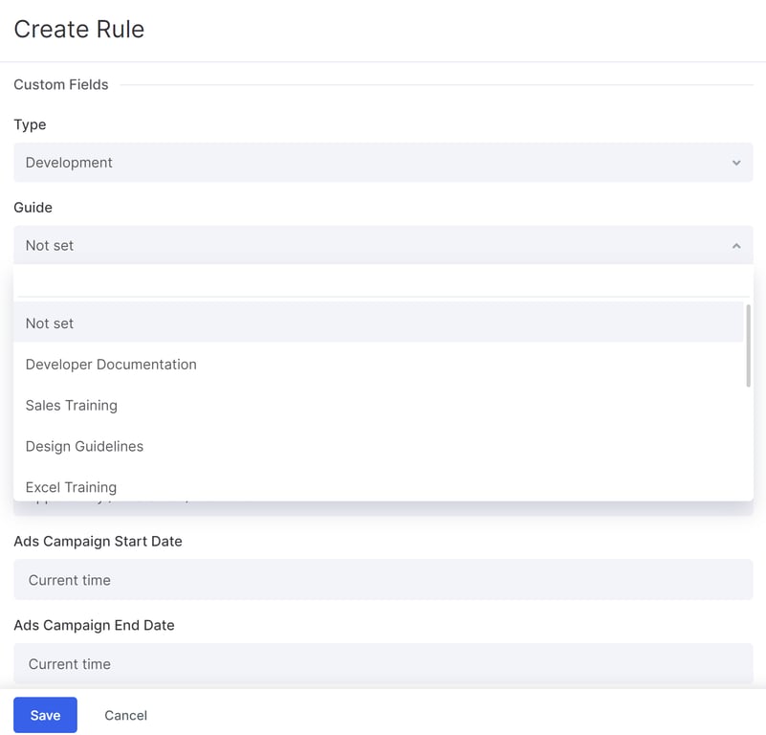The height and width of the screenshot is (735, 766).
Task: Click the Custom Fields section heading
Action: (x=61, y=84)
